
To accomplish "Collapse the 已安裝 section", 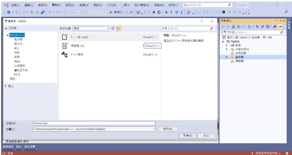I will pos(6,28).
